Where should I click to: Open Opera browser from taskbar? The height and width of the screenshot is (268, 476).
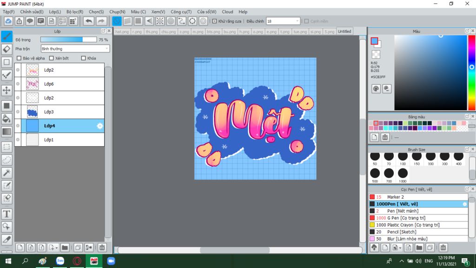point(77,261)
